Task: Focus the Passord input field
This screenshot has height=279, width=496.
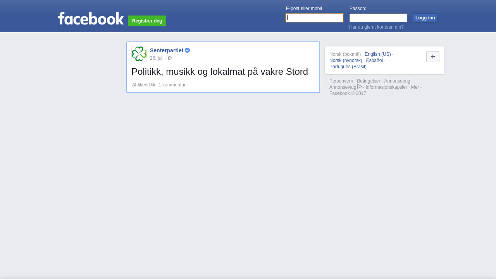Action: coord(378,18)
